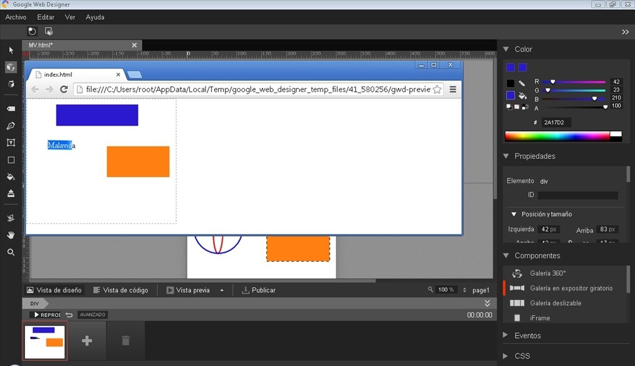Select the Selection arrow tool
Image resolution: width=635 pixels, height=366 pixels.
11,50
